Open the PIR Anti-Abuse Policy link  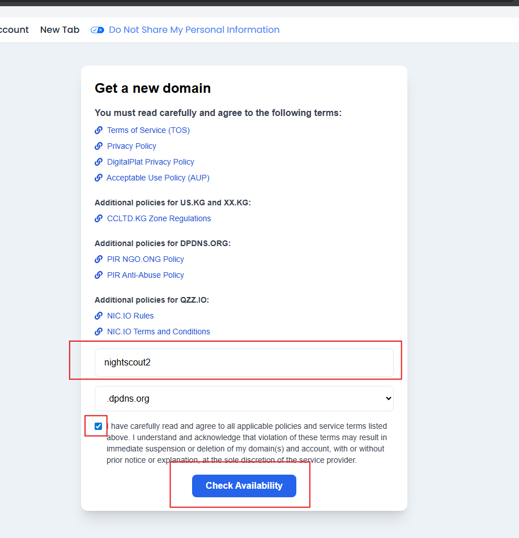pyautogui.click(x=146, y=275)
